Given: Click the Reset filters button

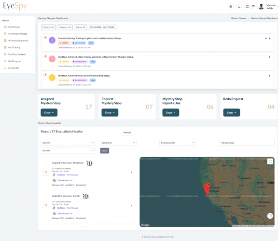Looking at the screenshot, I should [104, 151].
